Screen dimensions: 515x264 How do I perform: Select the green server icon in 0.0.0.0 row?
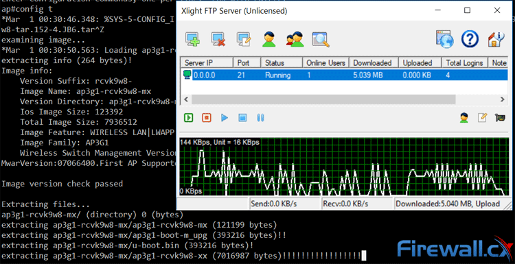point(187,75)
